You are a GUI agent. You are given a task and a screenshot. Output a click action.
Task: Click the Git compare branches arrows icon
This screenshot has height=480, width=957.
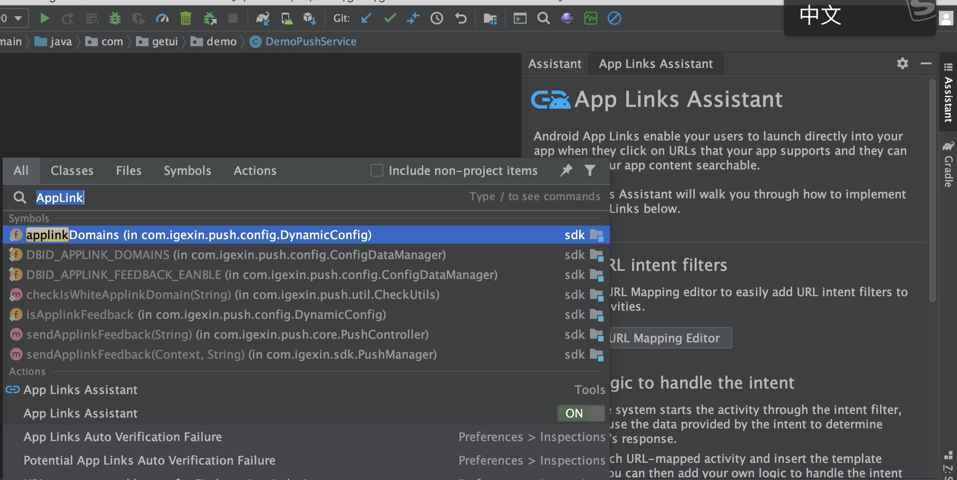(413, 19)
